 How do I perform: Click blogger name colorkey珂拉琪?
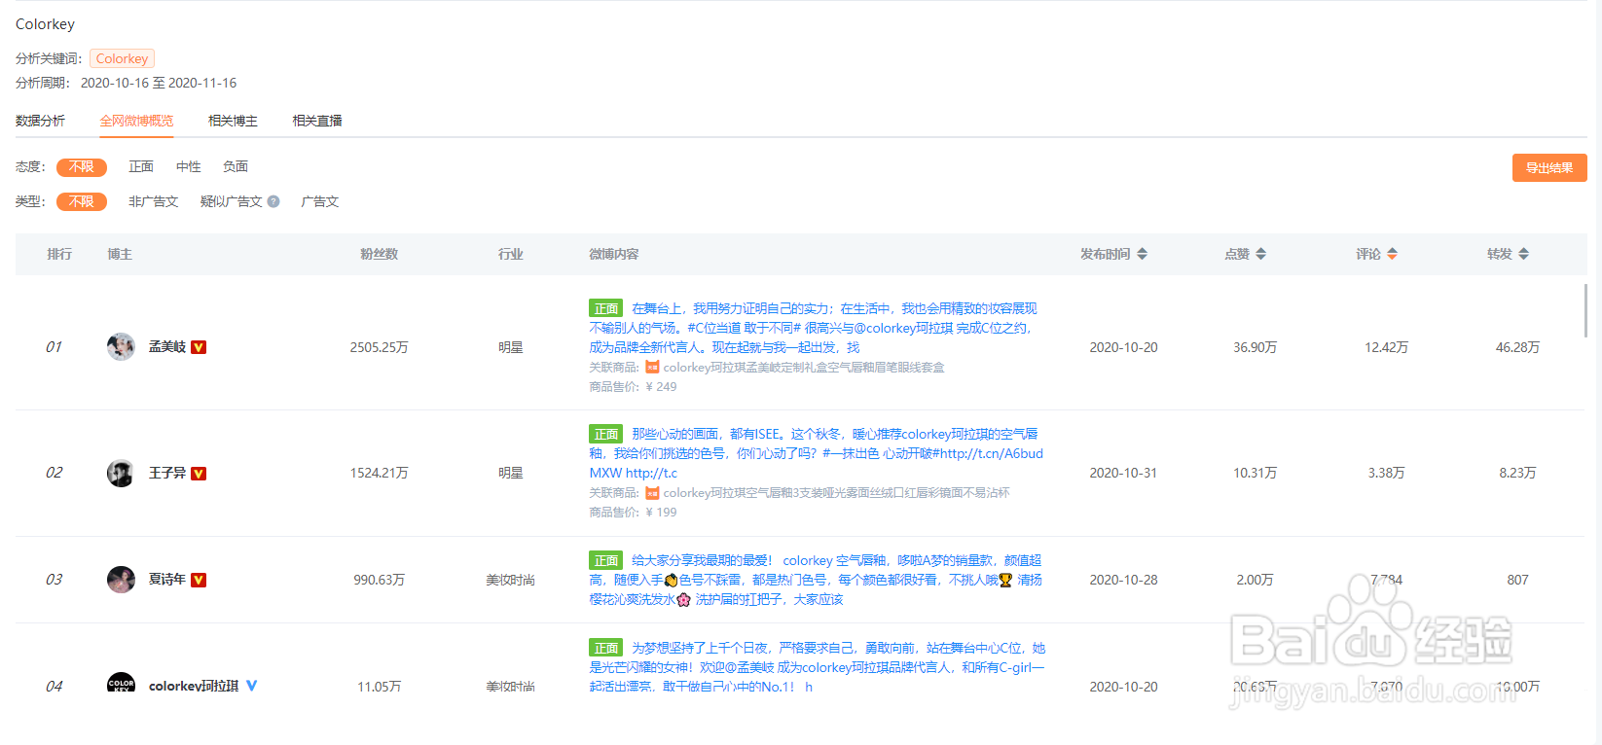pos(194,686)
